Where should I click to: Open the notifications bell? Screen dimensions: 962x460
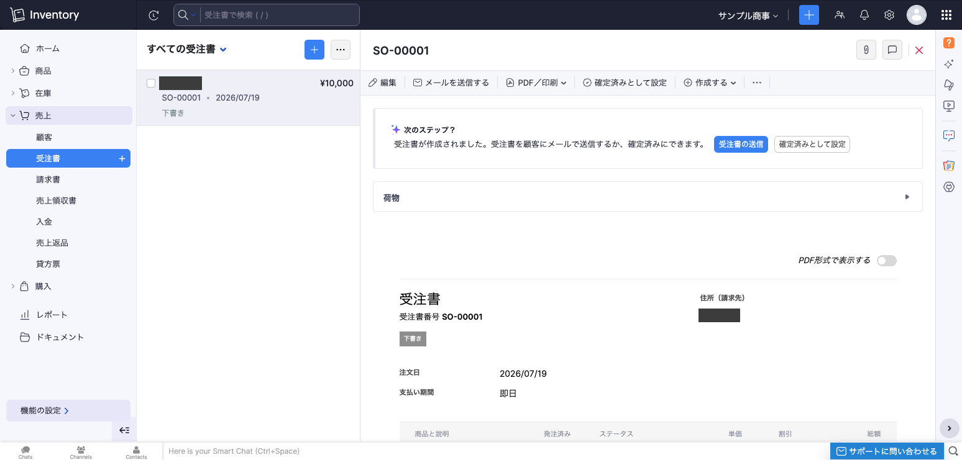click(x=864, y=15)
